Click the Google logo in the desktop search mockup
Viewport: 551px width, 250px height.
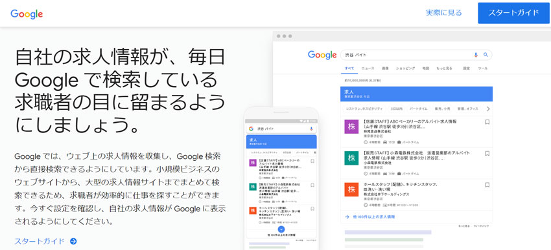(322, 55)
